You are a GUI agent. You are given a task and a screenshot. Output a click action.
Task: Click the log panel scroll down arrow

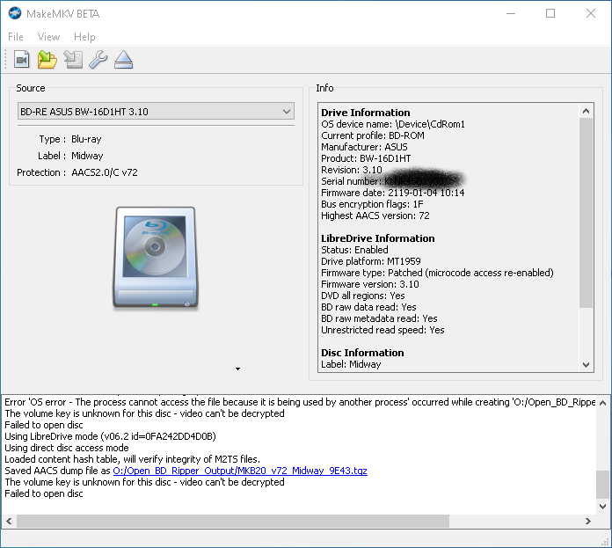[602, 507]
